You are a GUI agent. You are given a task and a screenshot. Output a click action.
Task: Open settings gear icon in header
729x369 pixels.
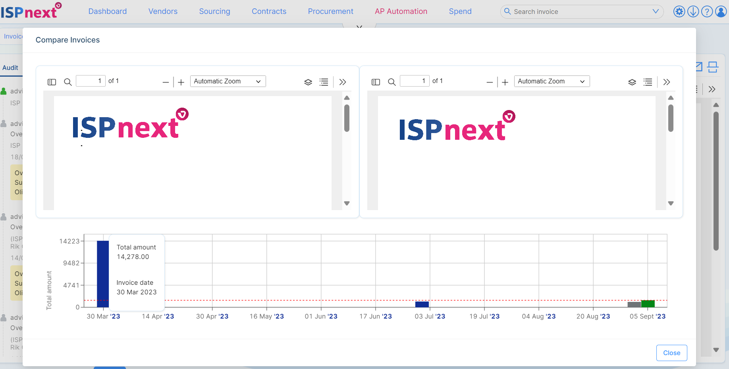coord(679,12)
